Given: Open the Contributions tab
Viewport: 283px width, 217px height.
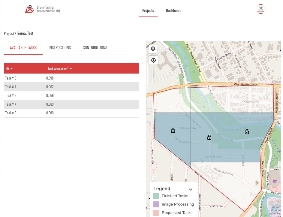Looking at the screenshot, I should coord(95,48).
